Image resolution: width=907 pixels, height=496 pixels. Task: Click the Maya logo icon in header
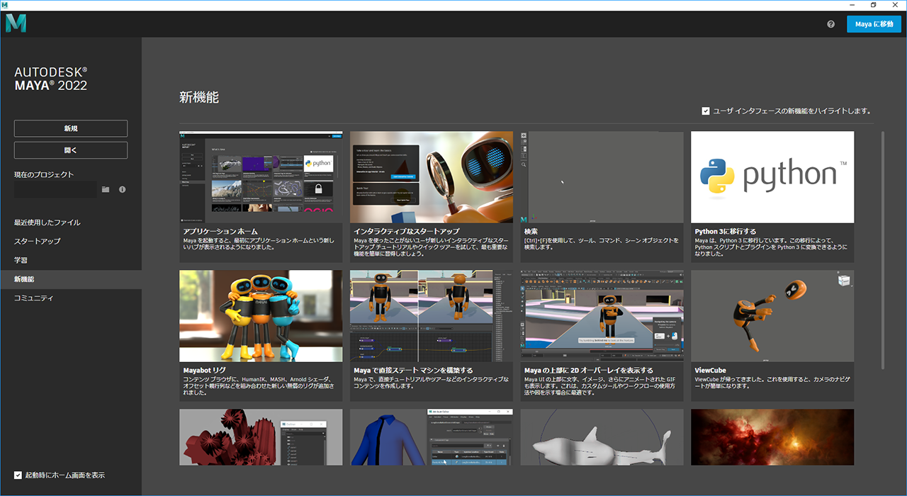click(x=16, y=23)
